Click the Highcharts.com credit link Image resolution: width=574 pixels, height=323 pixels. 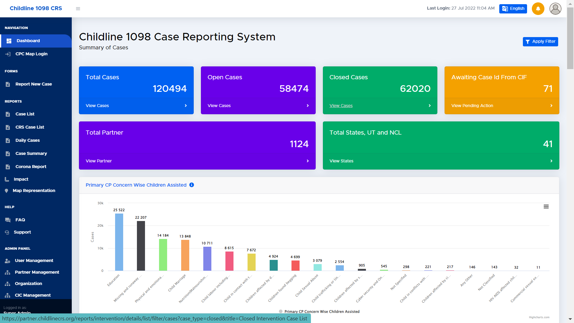pos(539,317)
